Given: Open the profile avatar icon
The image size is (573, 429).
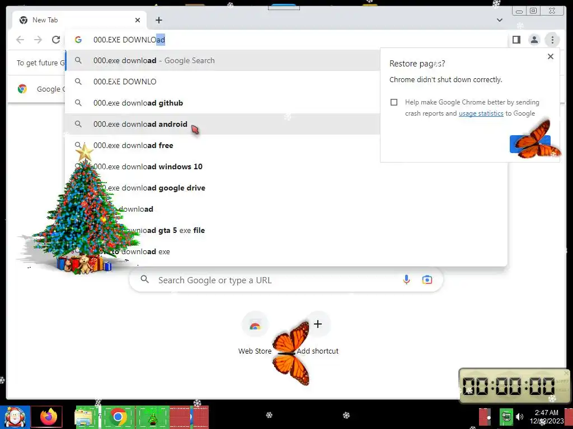Looking at the screenshot, I should pyautogui.click(x=534, y=40).
